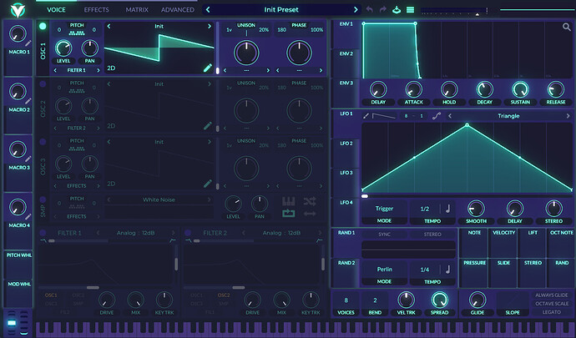Click the OSC 1 wavetable edit pencil
This screenshot has width=576, height=338.
208,68
